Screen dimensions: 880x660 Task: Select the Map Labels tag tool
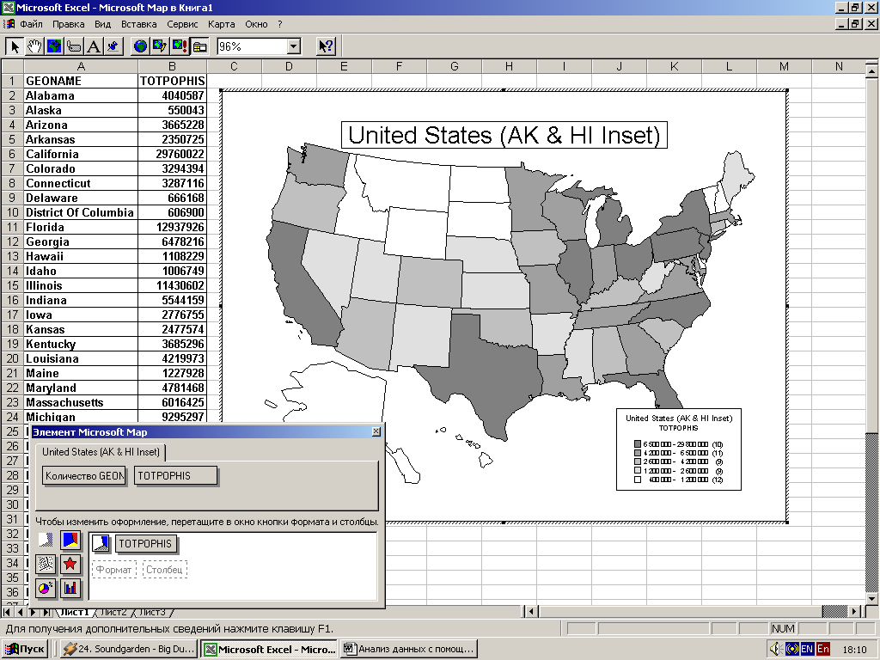(x=74, y=46)
